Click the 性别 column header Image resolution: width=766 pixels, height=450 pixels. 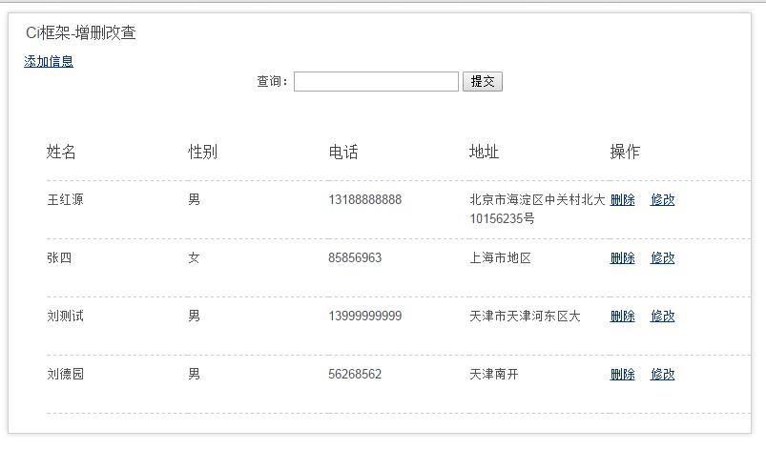203,152
